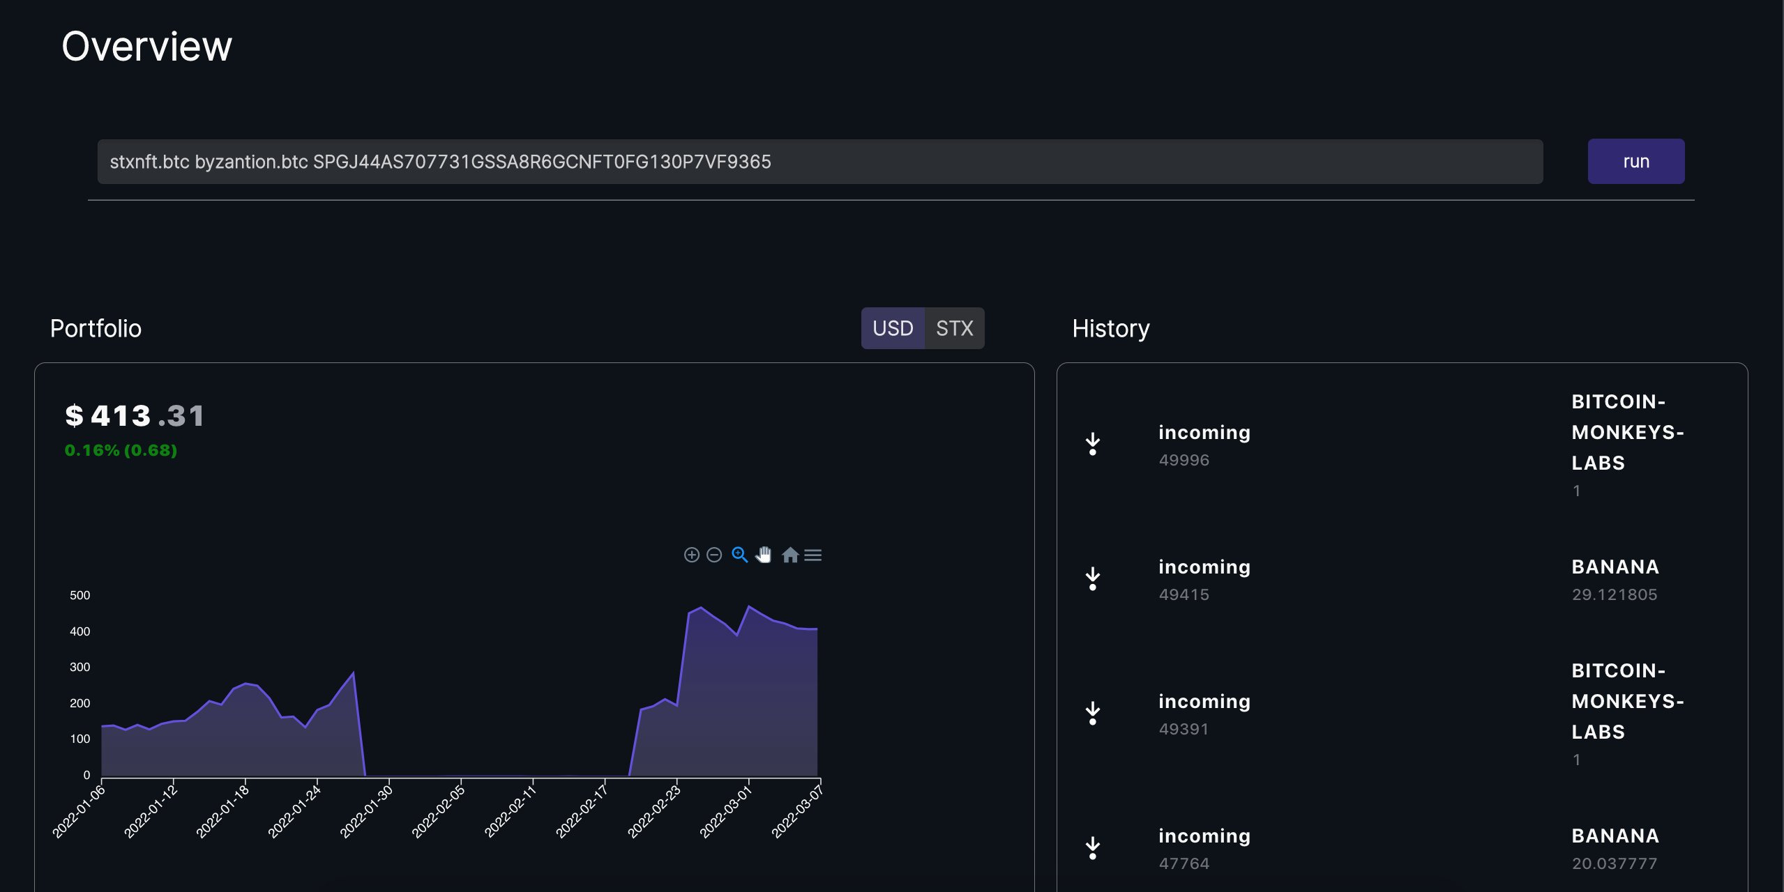The width and height of the screenshot is (1784, 892).
Task: Click incoming arrow icon for block 49415
Action: point(1092,578)
